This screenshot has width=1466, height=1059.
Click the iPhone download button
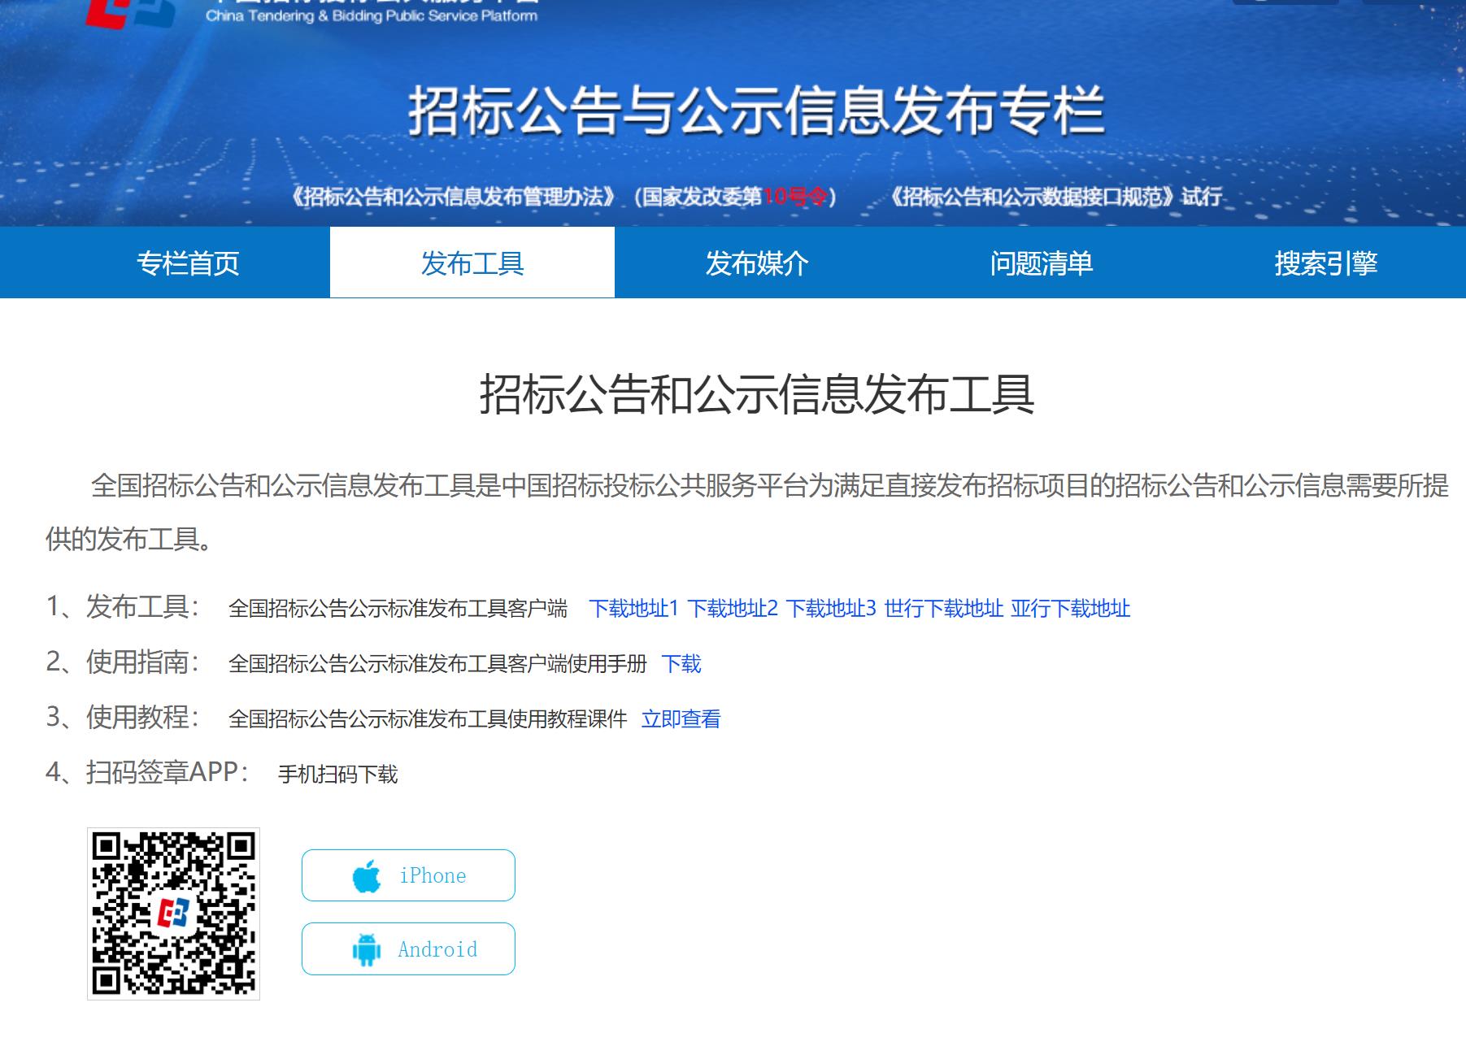coord(408,875)
